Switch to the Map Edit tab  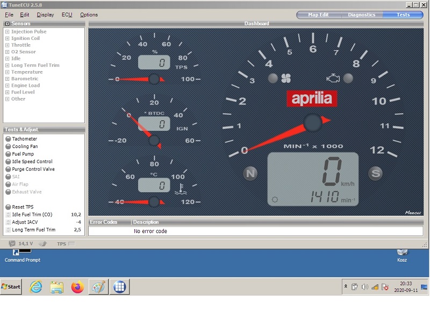click(318, 15)
